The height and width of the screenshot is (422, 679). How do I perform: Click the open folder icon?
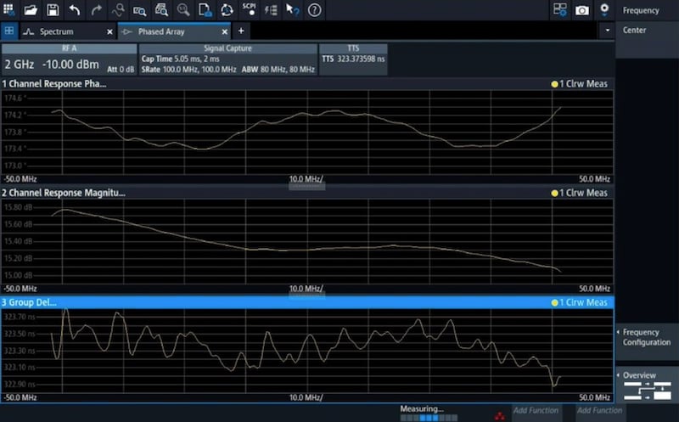click(x=31, y=9)
